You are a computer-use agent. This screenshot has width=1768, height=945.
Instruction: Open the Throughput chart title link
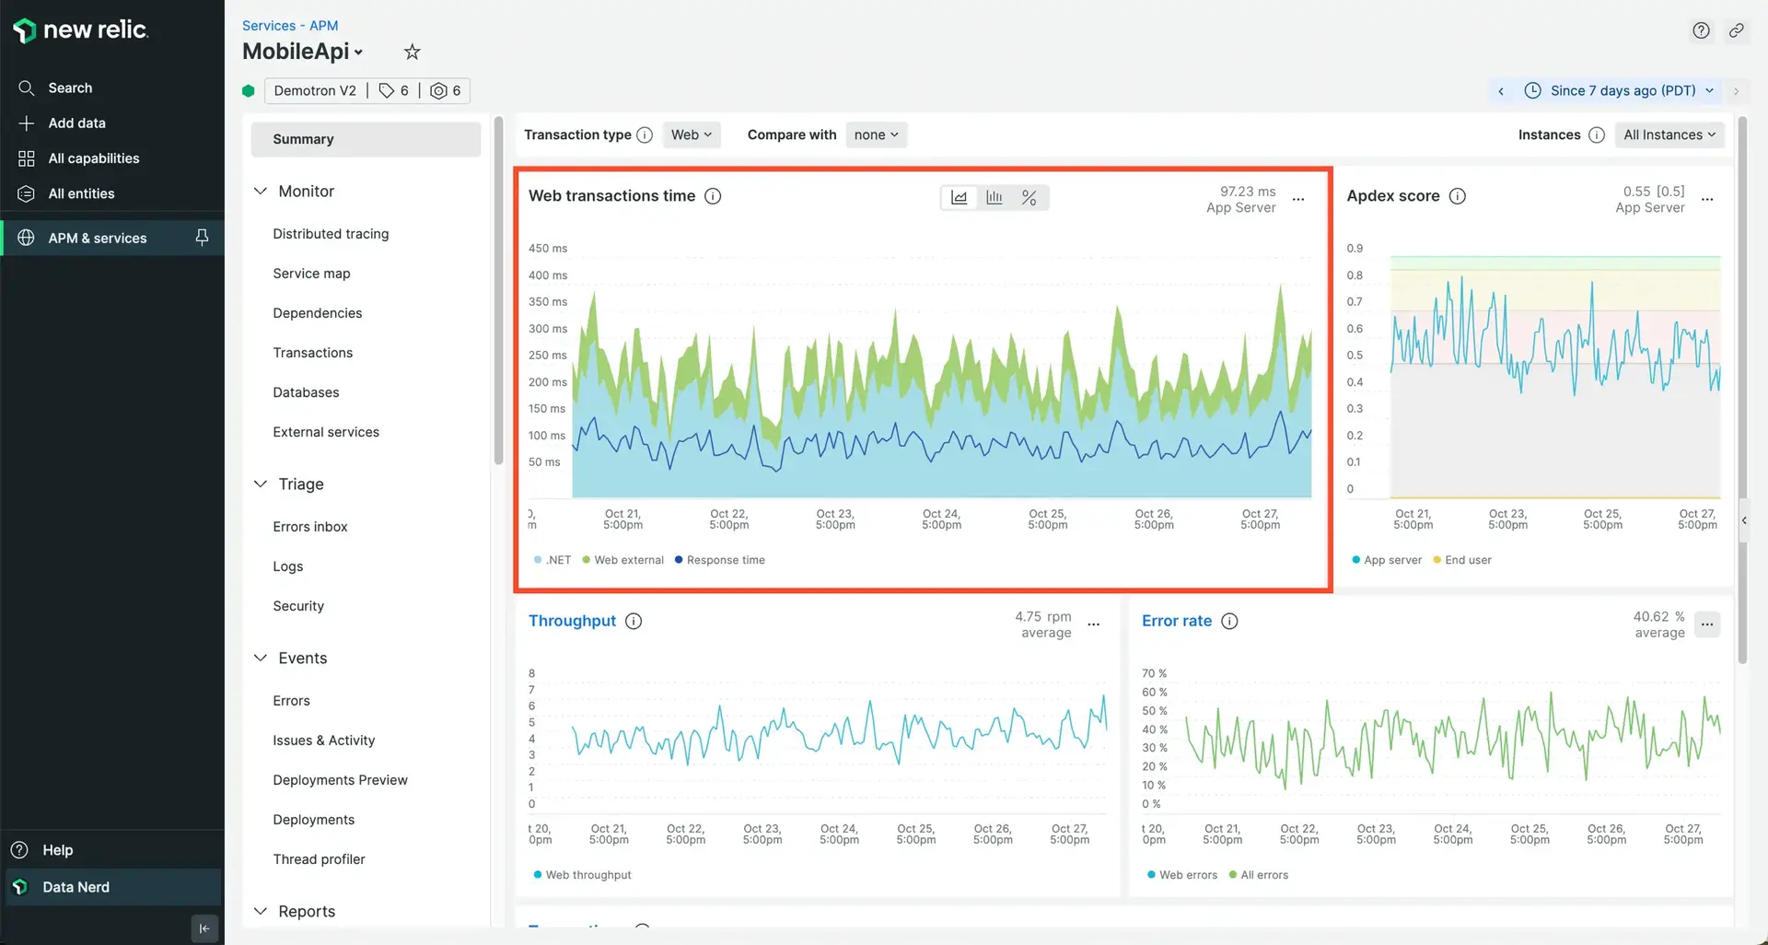pyautogui.click(x=572, y=621)
